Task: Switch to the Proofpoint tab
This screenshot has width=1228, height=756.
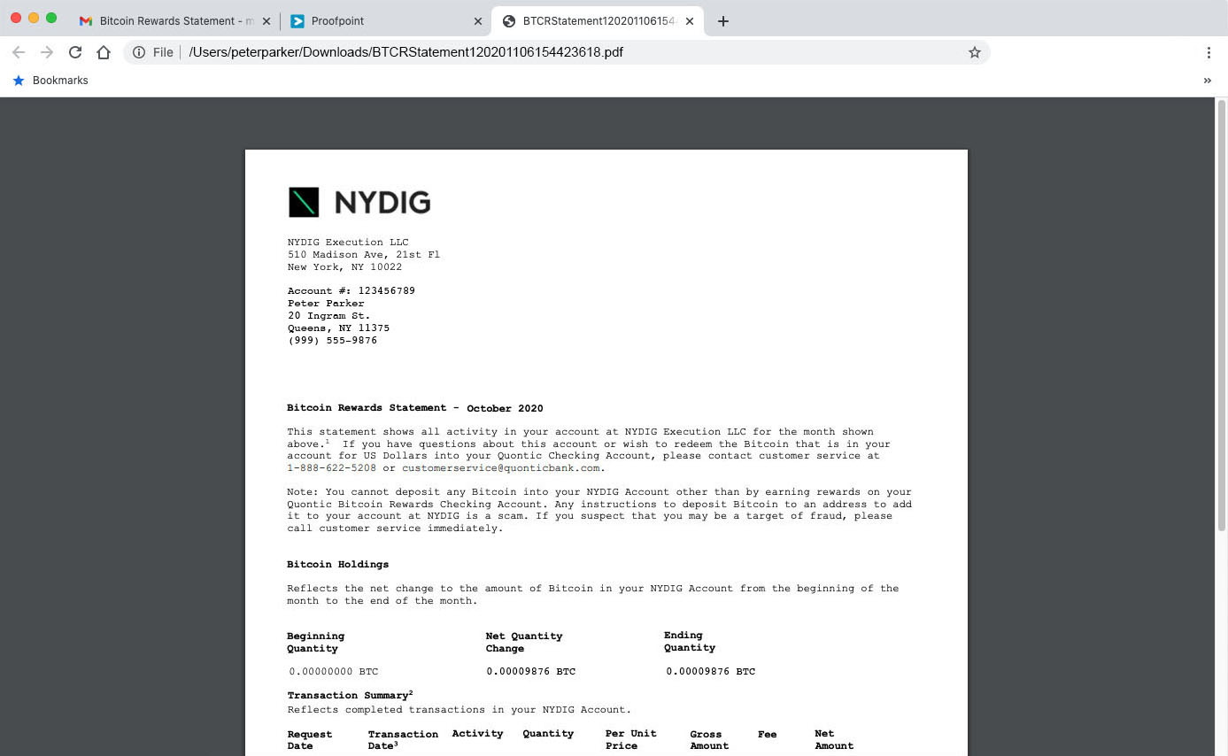Action: coord(385,21)
